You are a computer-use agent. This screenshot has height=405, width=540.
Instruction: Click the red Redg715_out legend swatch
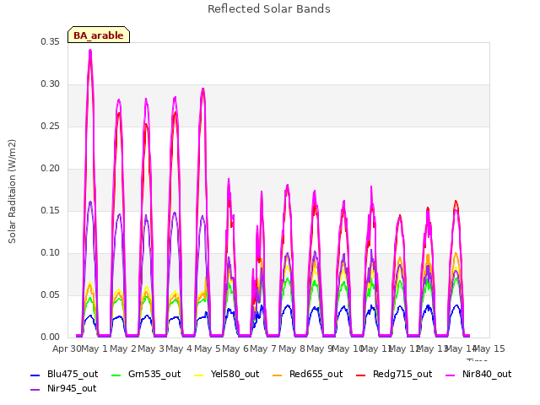(x=360, y=375)
